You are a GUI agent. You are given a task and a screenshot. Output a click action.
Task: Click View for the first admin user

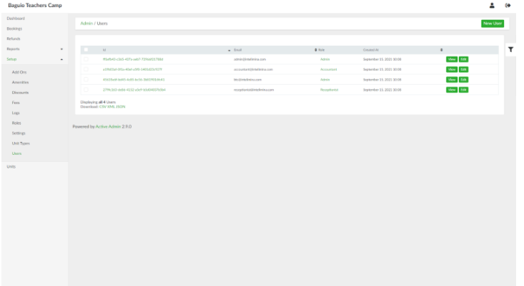pos(451,59)
